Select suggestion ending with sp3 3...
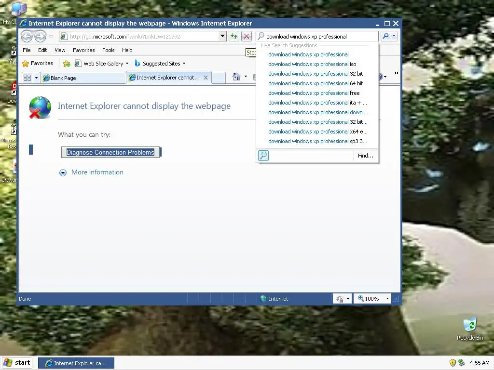This screenshot has height=370, width=494. coord(317,141)
